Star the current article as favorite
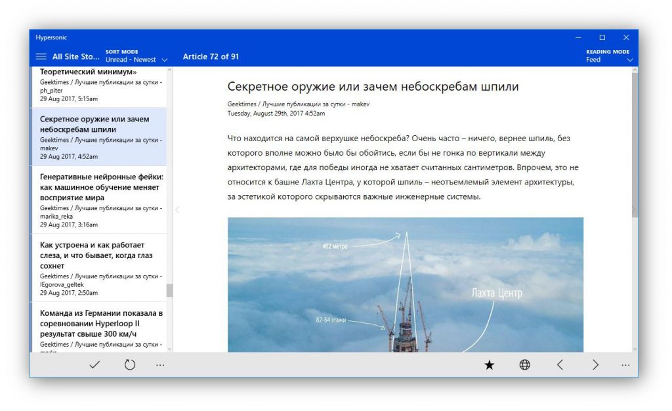This screenshot has width=672, height=411. pos(489,364)
